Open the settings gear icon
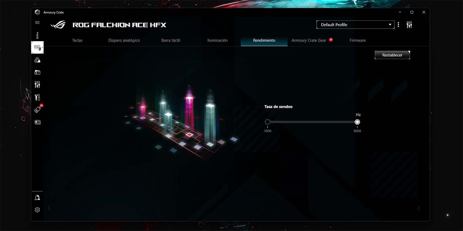Viewport: 463px width, 231px height. pyautogui.click(x=37, y=210)
